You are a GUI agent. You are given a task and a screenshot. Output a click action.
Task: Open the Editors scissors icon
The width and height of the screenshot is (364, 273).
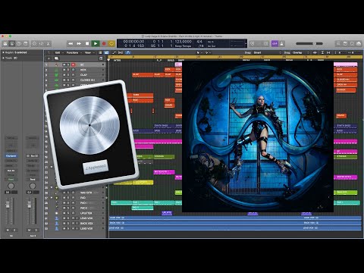(49, 44)
